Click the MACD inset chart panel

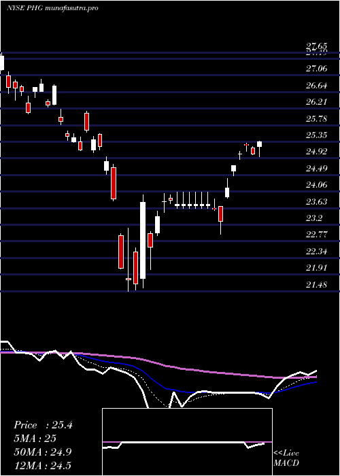pos(187,442)
